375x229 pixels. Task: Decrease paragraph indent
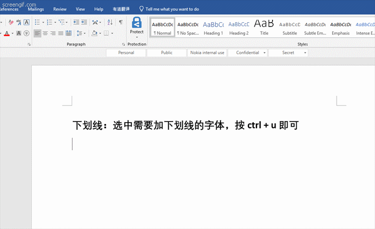76,22
